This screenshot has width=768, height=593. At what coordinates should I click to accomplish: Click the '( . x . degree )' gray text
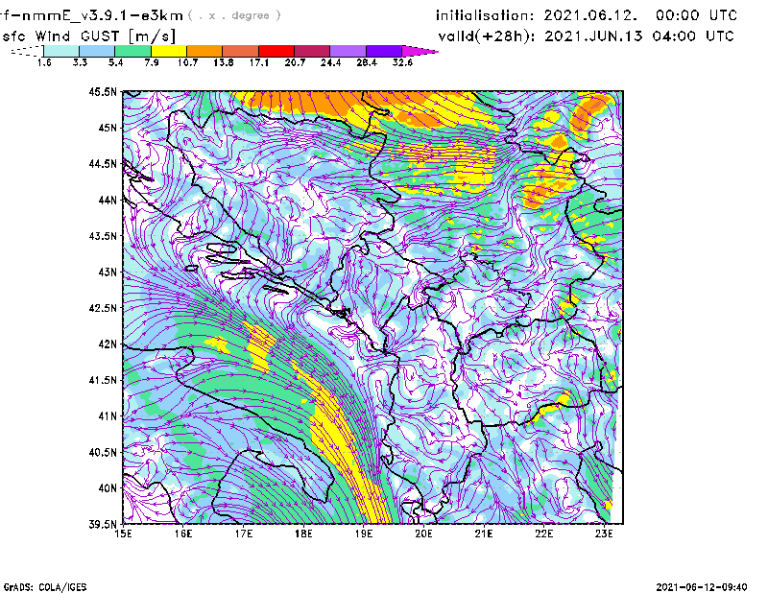pos(234,15)
